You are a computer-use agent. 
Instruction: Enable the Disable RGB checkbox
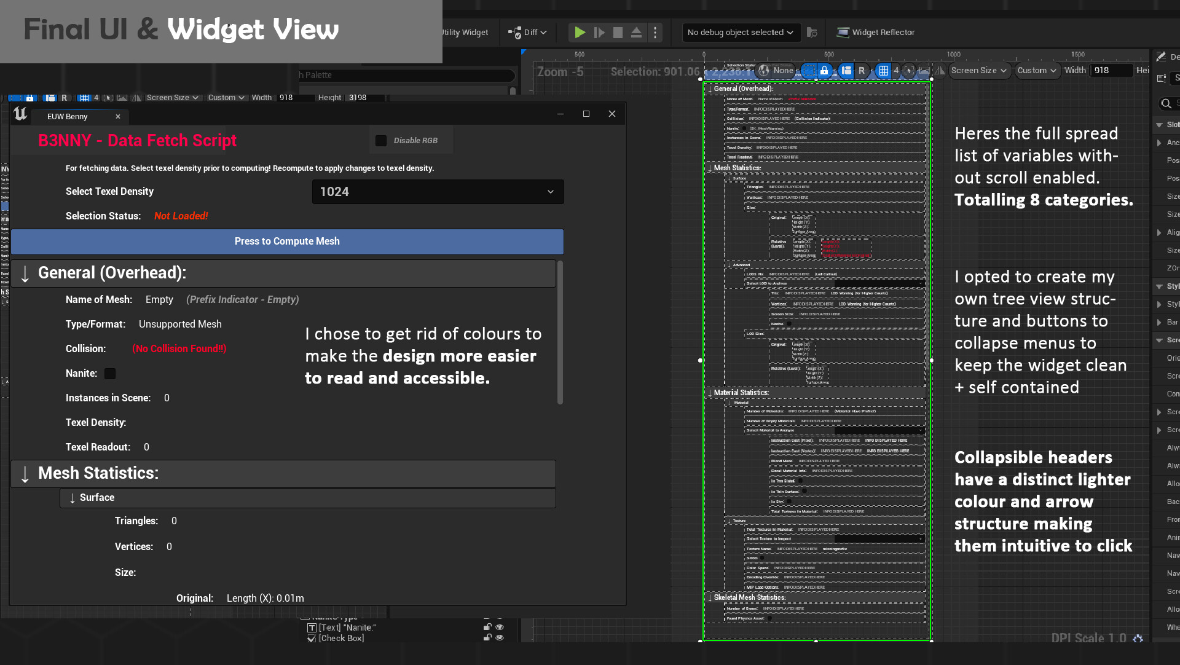pos(381,141)
